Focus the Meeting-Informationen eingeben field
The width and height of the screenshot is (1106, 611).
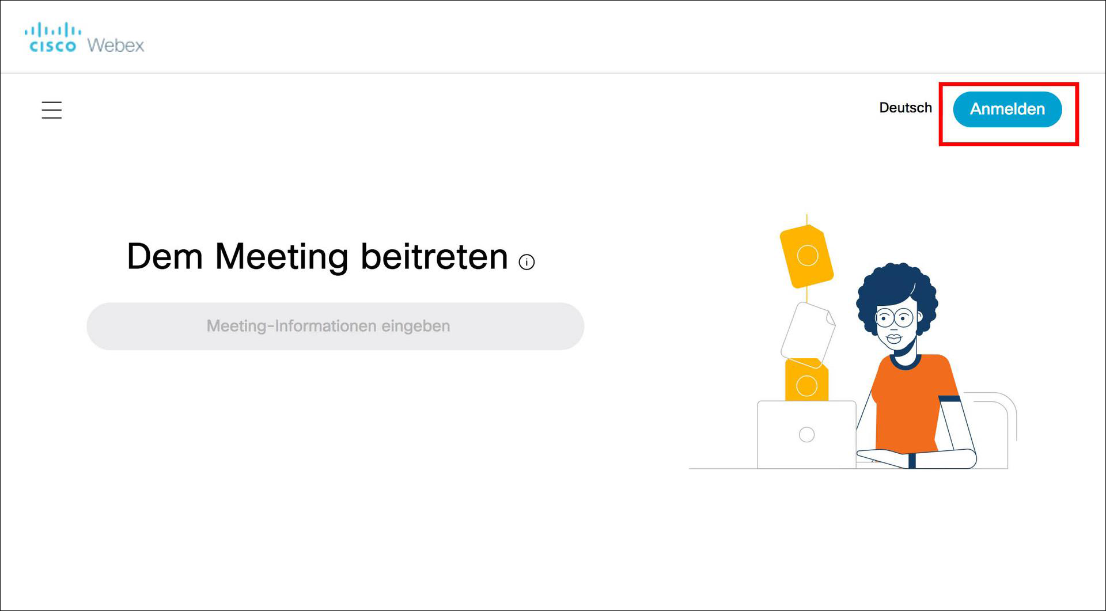tap(335, 326)
